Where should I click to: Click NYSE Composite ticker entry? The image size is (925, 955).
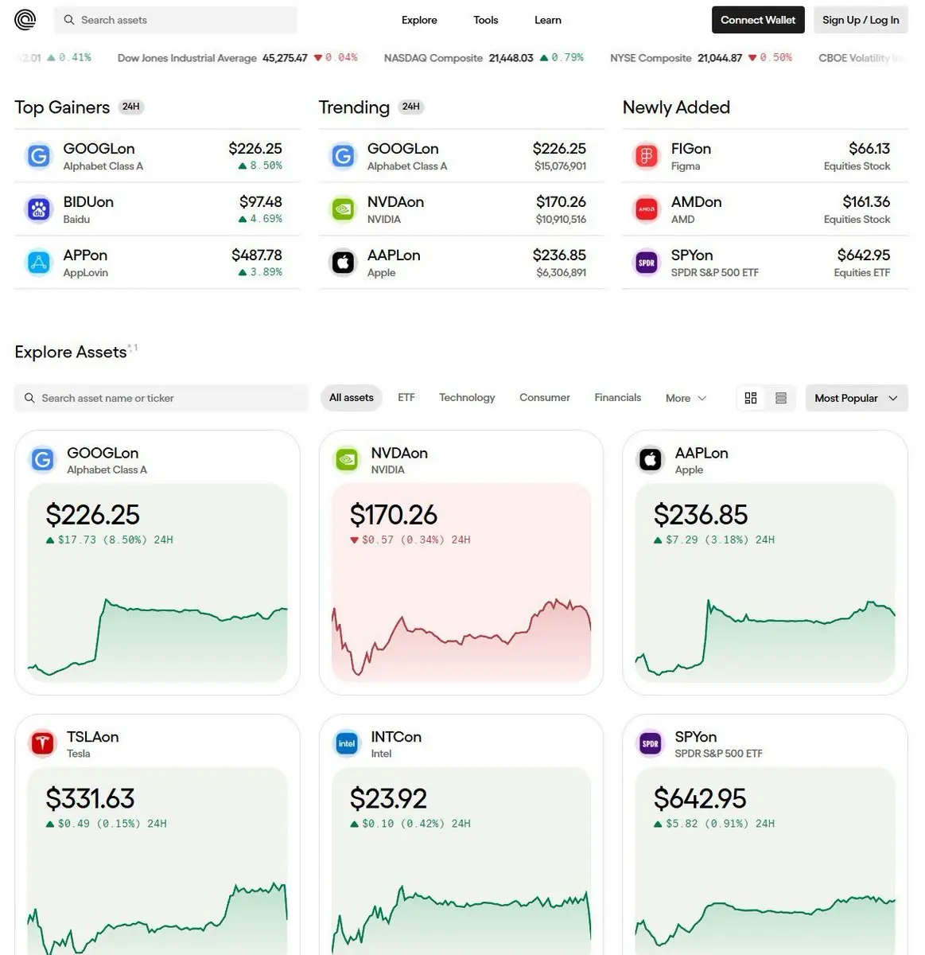(701, 58)
